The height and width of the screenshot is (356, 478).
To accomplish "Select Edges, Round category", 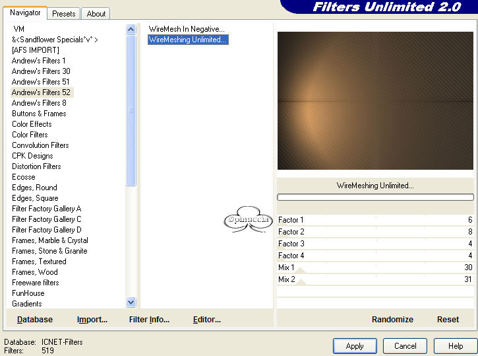I will click(34, 188).
